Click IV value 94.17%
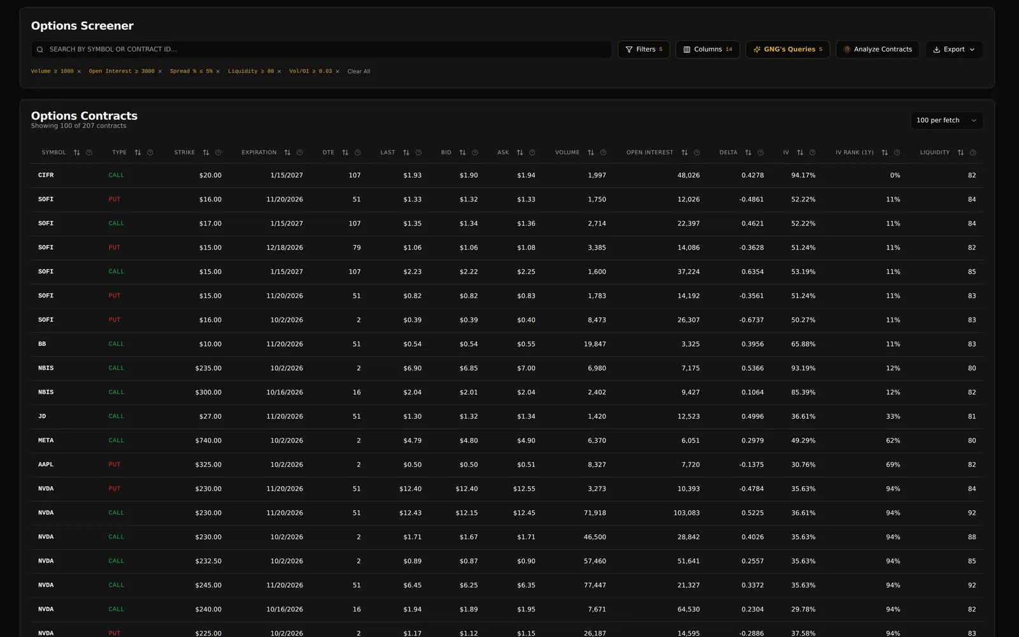The height and width of the screenshot is (637, 1019). (803, 175)
